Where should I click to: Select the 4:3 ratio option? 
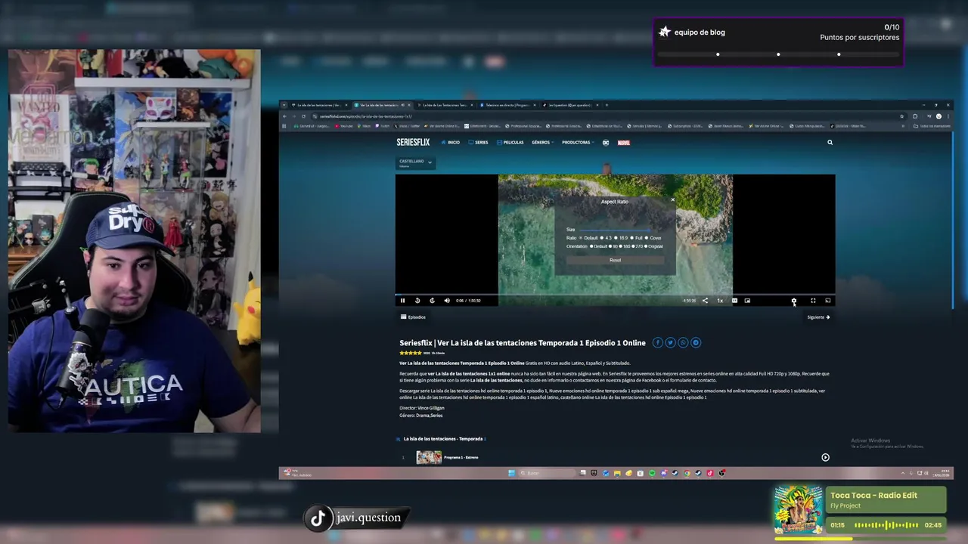coord(602,238)
